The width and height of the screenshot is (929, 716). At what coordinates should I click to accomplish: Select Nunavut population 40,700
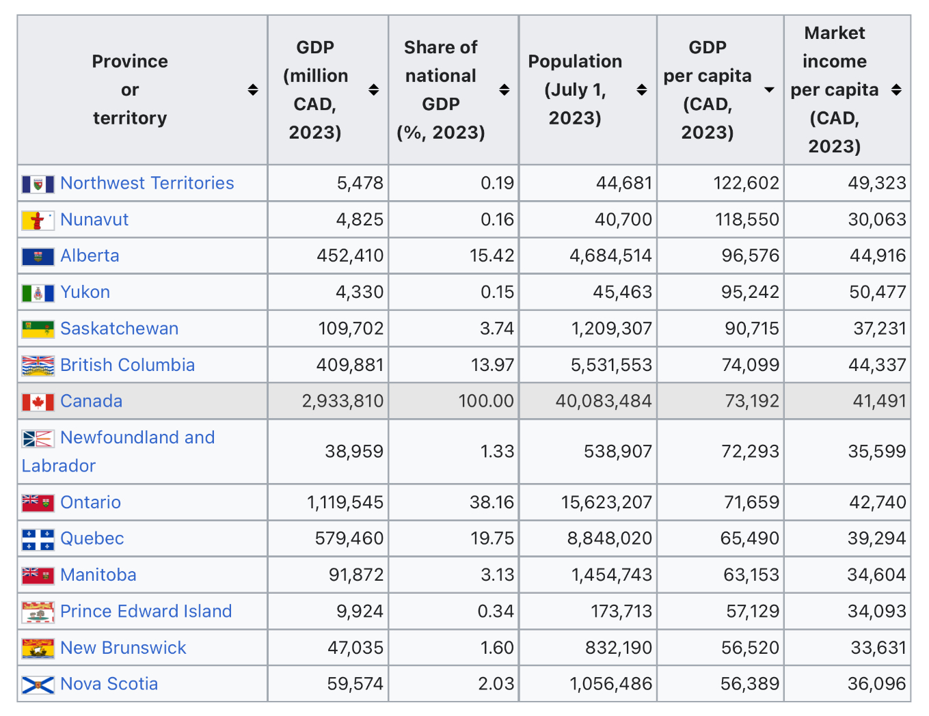pos(624,219)
